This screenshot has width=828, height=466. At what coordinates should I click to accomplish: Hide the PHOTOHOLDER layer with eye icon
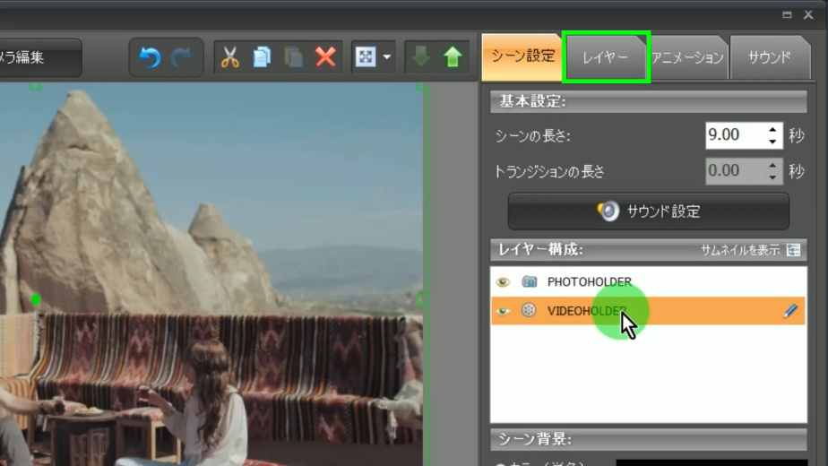504,282
